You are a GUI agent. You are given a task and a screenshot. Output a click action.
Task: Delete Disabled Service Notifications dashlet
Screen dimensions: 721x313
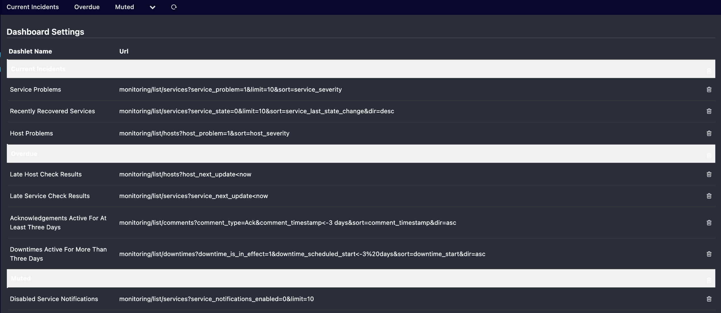pos(709,299)
